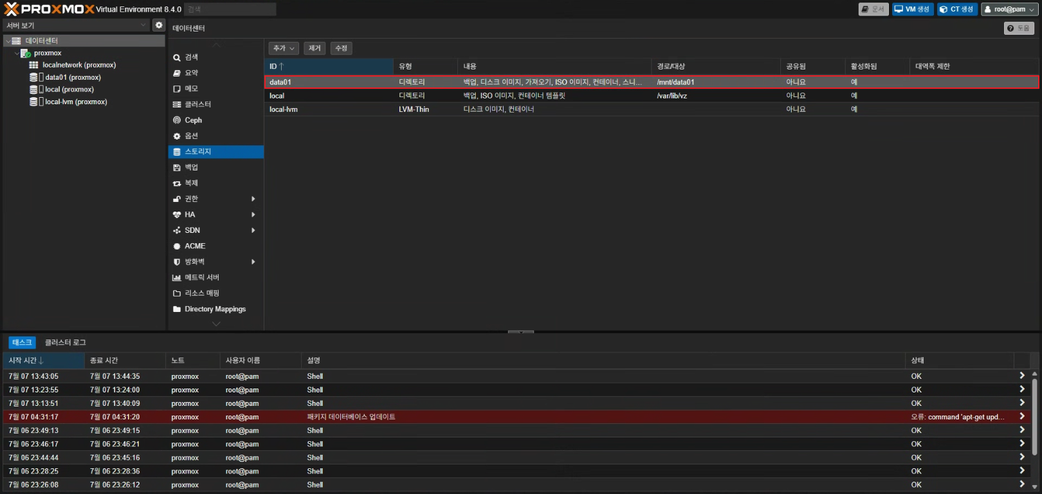The width and height of the screenshot is (1042, 494).
Task: Click the 검색 magnifier icon in side menu
Action: coord(177,57)
